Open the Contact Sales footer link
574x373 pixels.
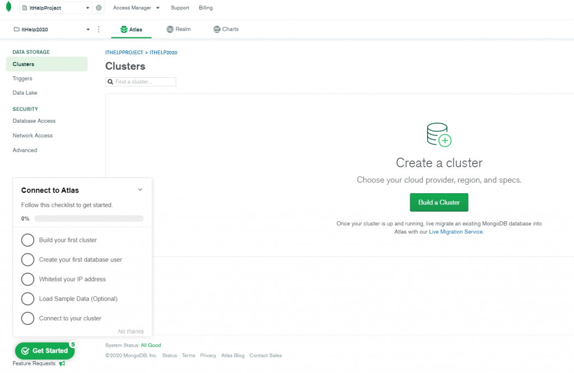tap(265, 356)
